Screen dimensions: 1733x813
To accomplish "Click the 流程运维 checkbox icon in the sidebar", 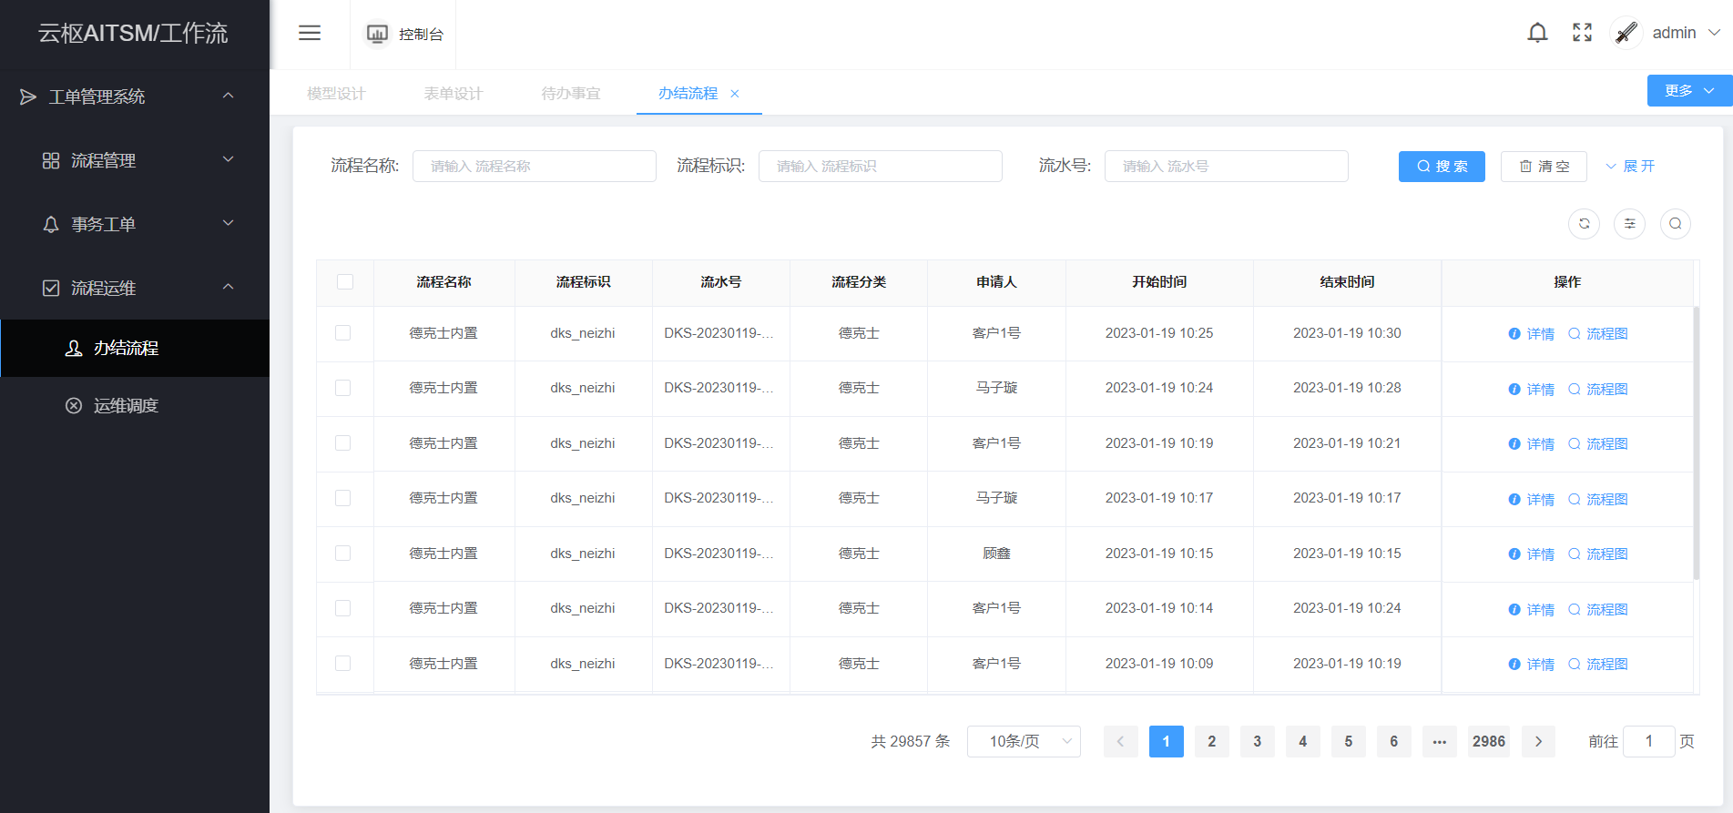I will (51, 288).
